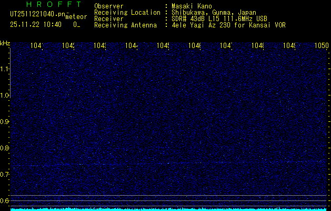
Task: Select the 1045 time axis marker
Action: (163, 46)
